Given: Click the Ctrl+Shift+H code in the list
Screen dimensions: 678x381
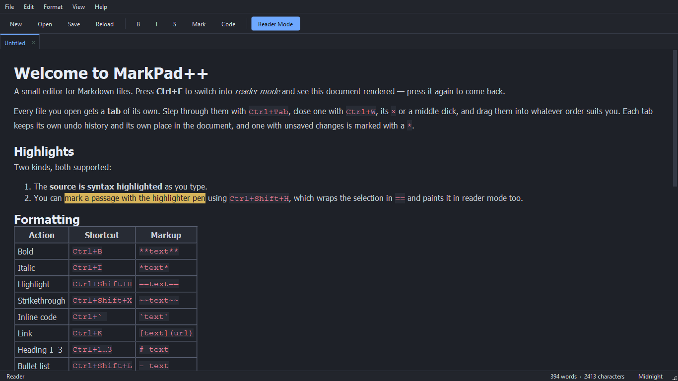Looking at the screenshot, I should coord(259,198).
